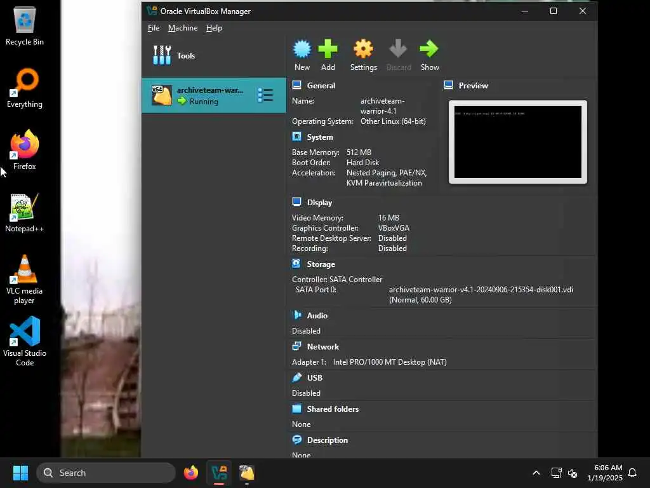Screen dimensions: 650x488
Task: Select the Tools entry icon
Action: click(x=162, y=55)
